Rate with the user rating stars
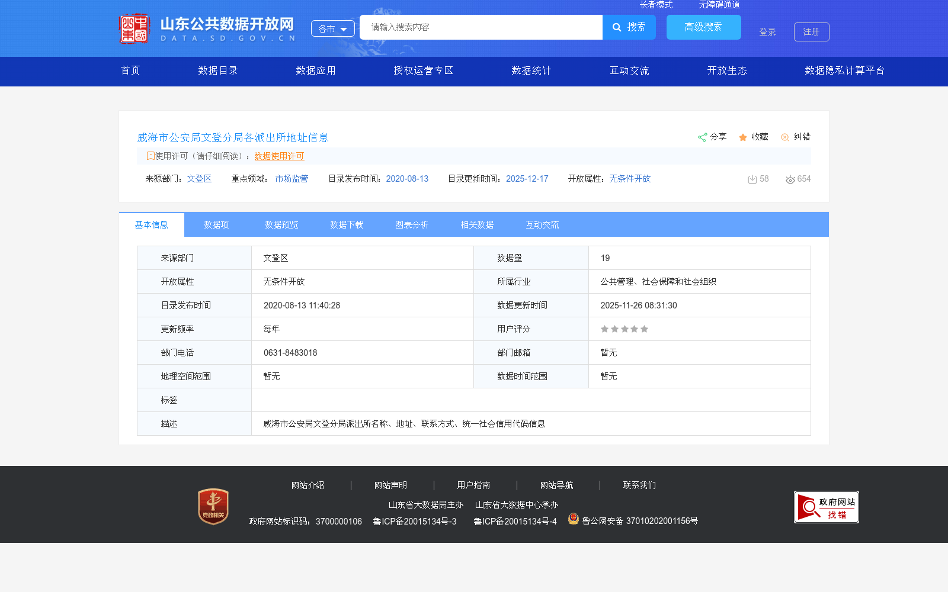The width and height of the screenshot is (948, 592). click(x=624, y=329)
